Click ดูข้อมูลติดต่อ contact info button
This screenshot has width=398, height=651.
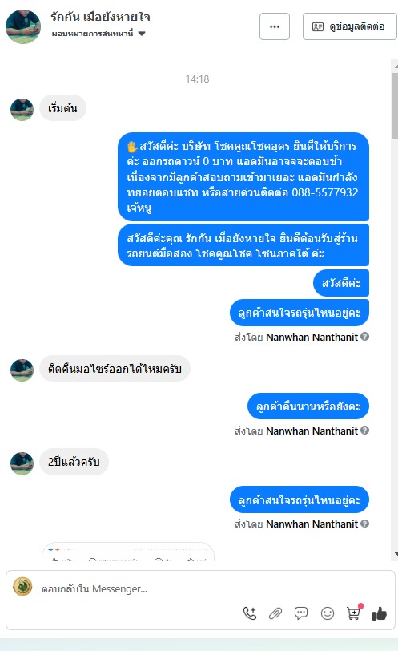coord(349,26)
